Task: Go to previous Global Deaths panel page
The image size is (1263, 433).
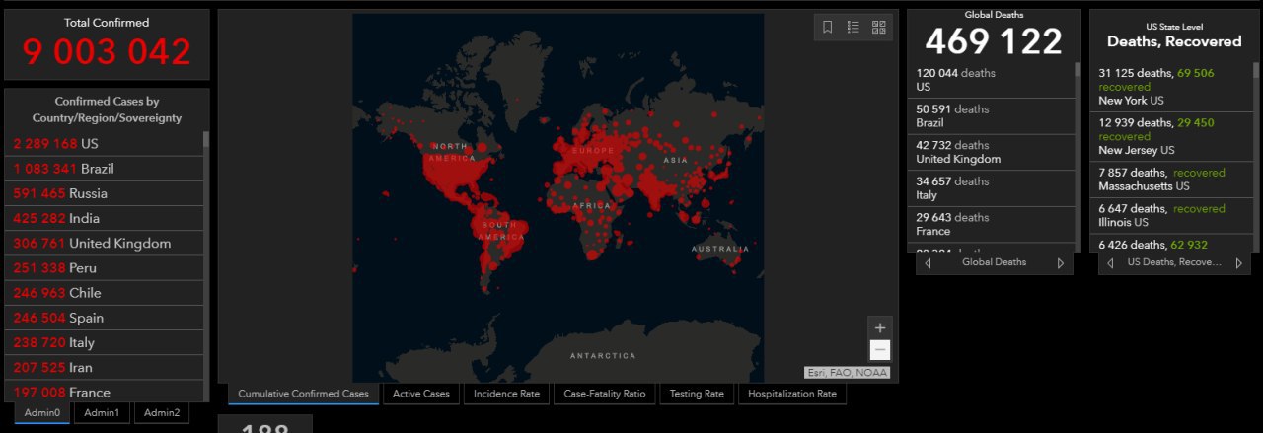Action: point(928,263)
